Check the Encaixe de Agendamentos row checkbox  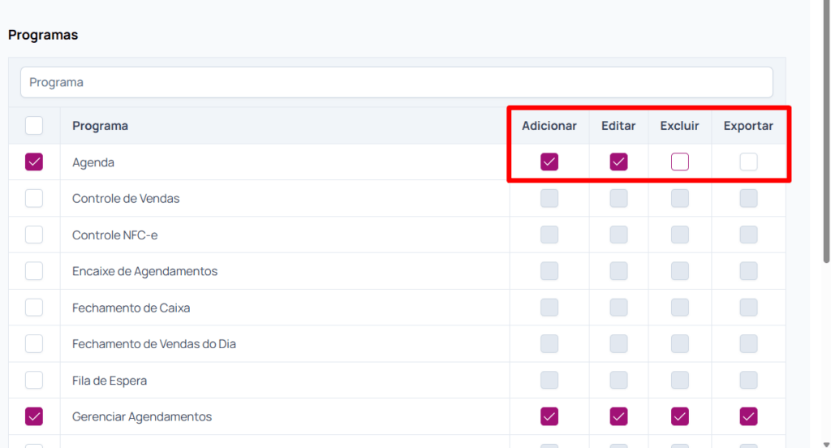point(34,271)
